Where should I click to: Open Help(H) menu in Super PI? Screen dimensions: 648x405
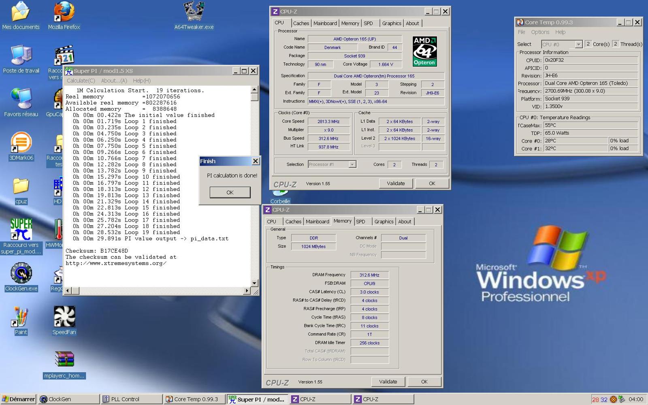(142, 81)
